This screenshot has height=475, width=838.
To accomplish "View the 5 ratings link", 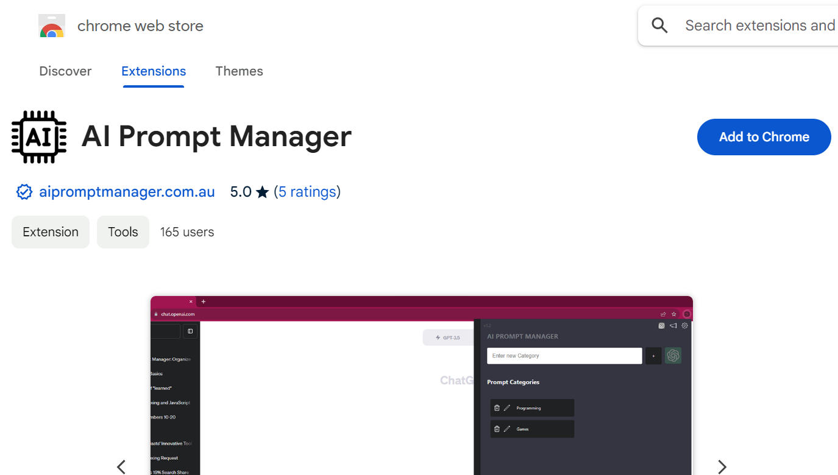I will (308, 191).
